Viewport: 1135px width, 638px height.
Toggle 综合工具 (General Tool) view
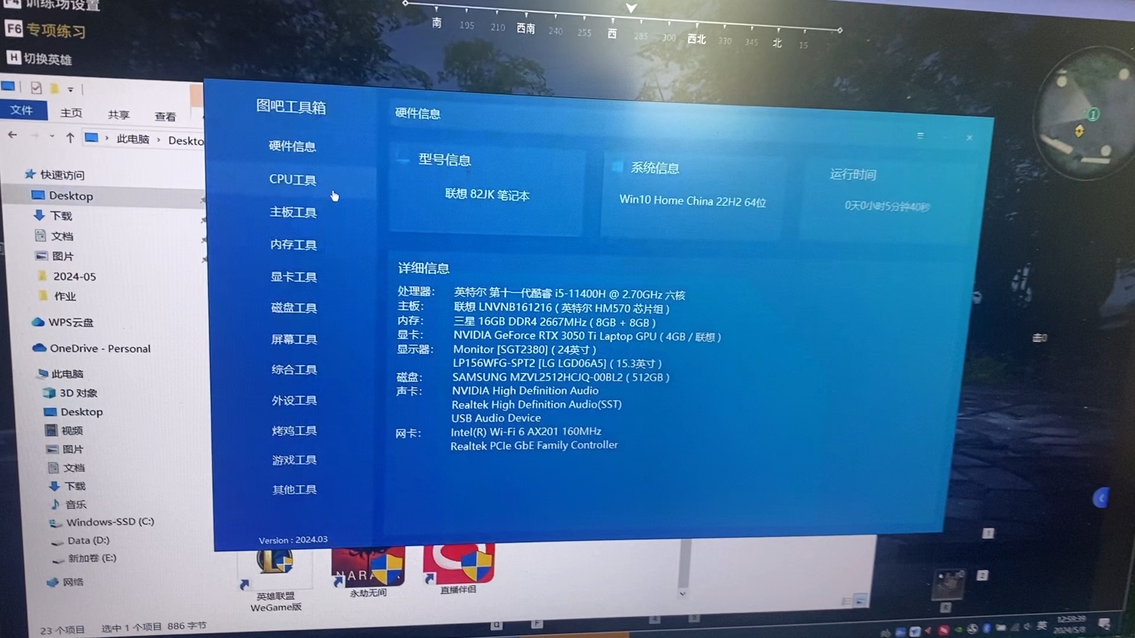pos(293,370)
